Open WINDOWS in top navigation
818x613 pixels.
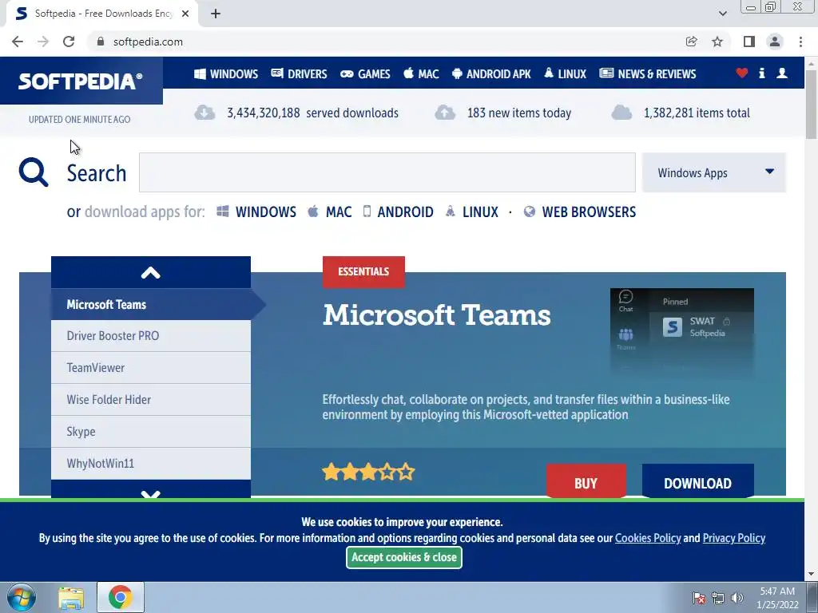tap(226, 74)
